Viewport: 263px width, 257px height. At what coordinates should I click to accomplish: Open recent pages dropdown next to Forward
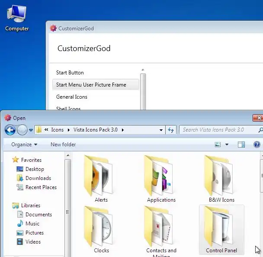point(31,130)
